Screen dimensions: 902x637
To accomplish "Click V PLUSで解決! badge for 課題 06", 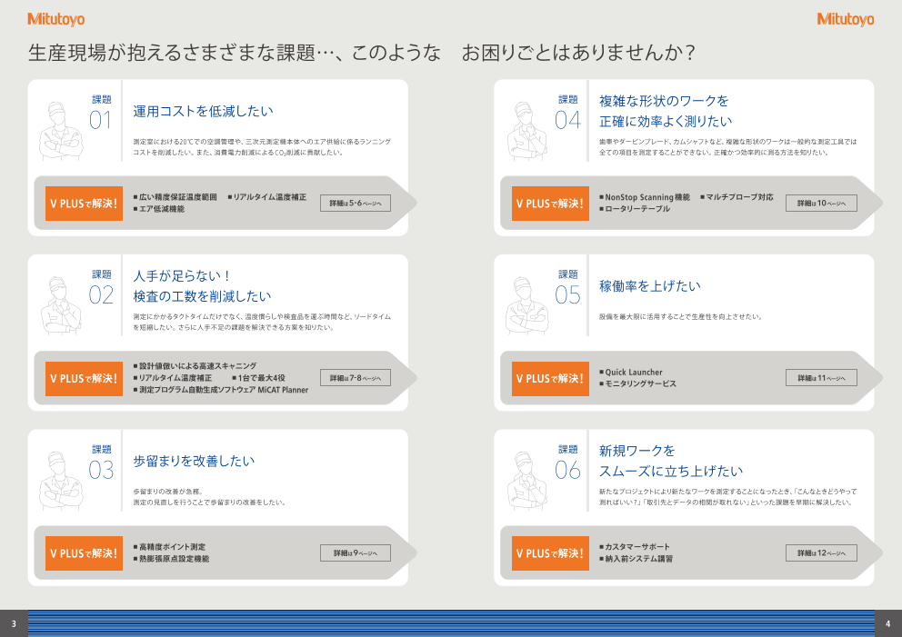I will coord(550,552).
